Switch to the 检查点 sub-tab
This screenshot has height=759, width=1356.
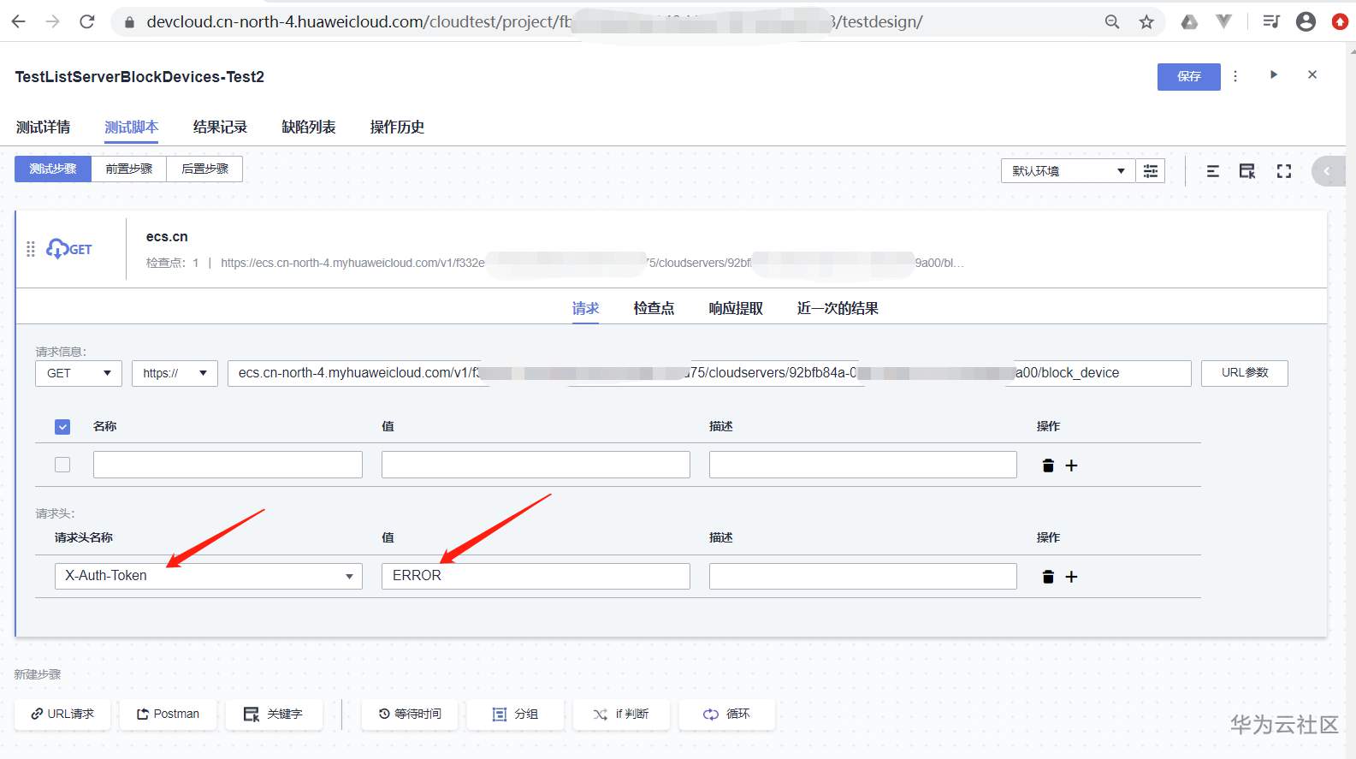click(x=654, y=309)
